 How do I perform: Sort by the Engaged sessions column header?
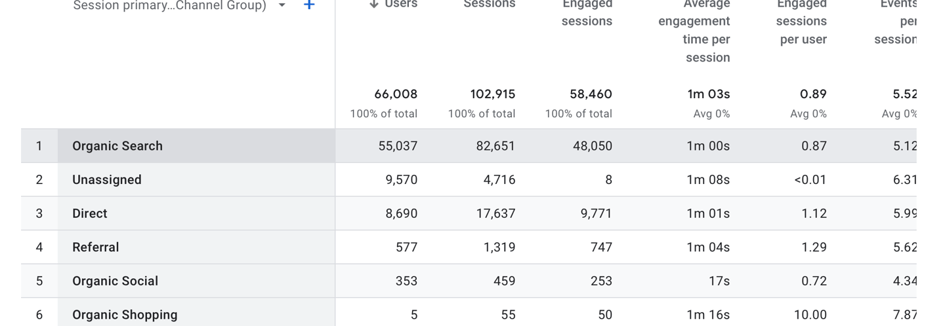[x=587, y=13]
